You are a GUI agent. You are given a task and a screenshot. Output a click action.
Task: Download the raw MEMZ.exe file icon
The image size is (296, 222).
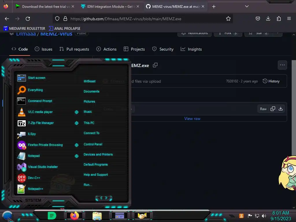point(281,109)
